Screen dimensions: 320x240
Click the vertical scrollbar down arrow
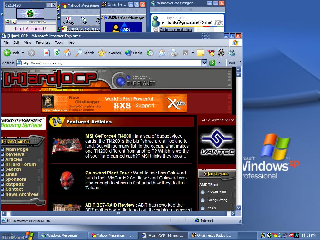click(238, 208)
